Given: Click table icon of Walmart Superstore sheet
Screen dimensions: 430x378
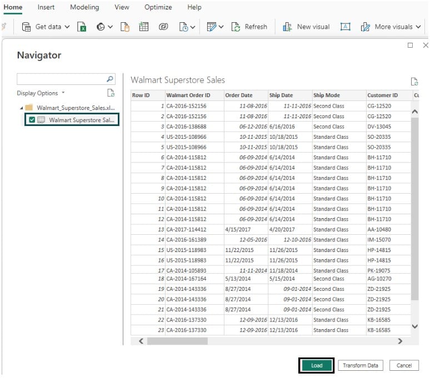Looking at the screenshot, I should 41,120.
